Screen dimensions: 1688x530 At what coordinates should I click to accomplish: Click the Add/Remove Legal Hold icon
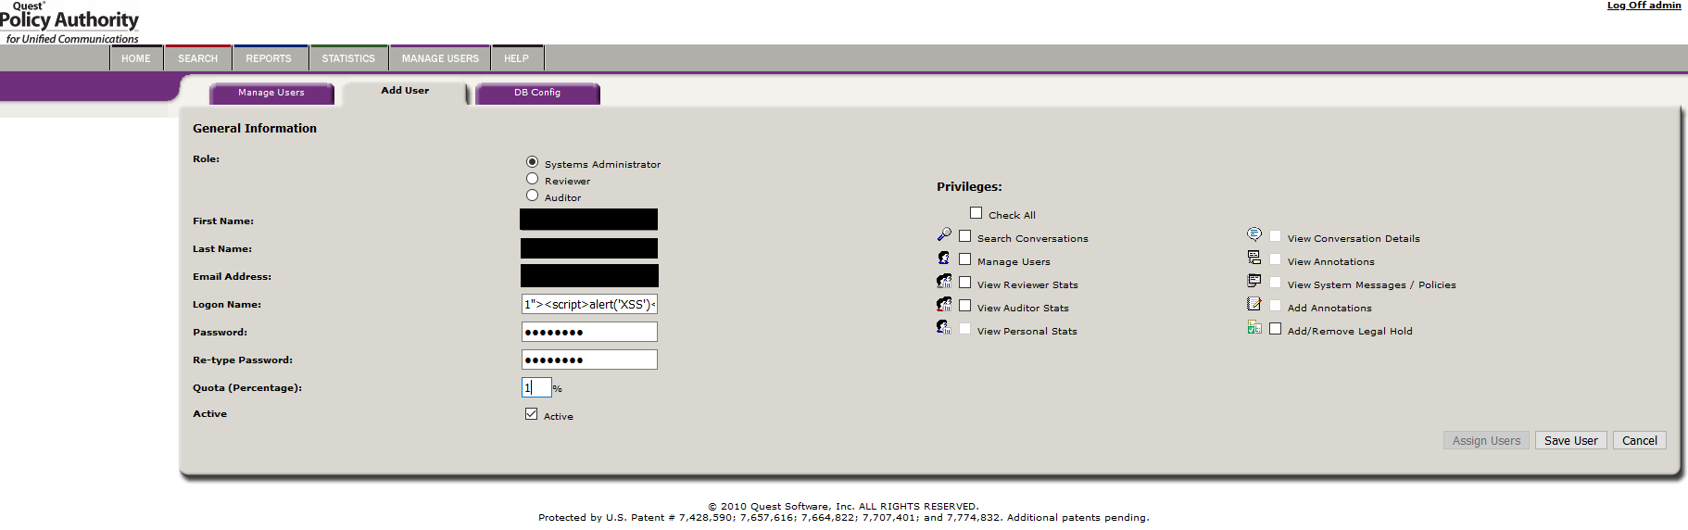[1254, 327]
